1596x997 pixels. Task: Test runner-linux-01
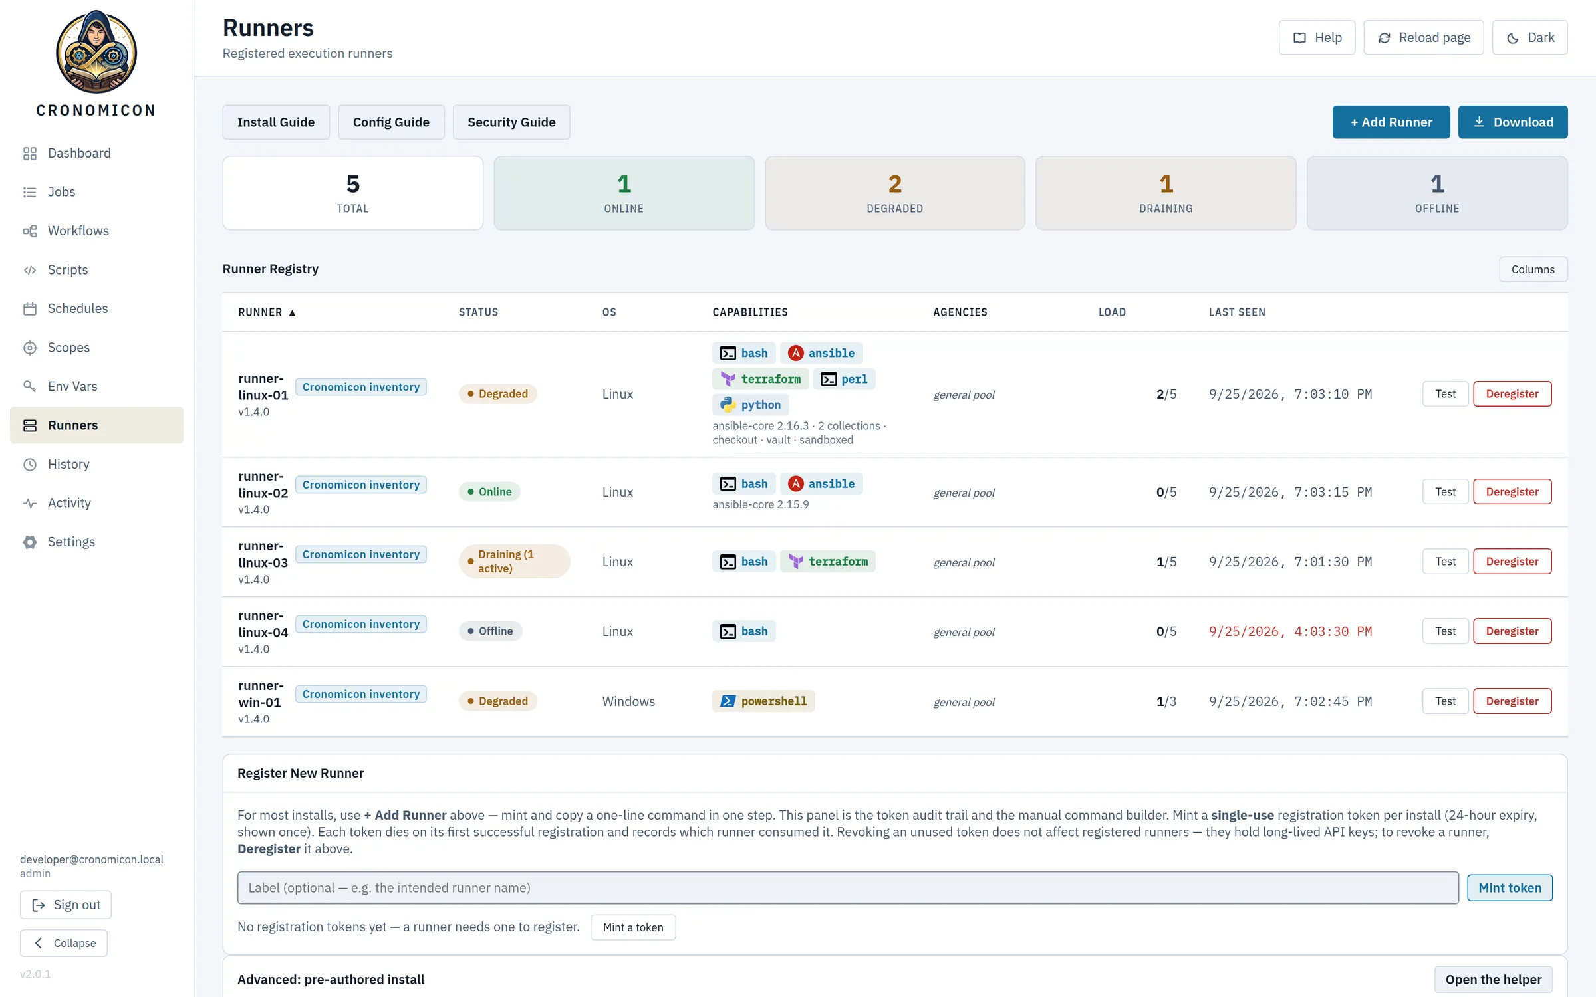tap(1445, 394)
